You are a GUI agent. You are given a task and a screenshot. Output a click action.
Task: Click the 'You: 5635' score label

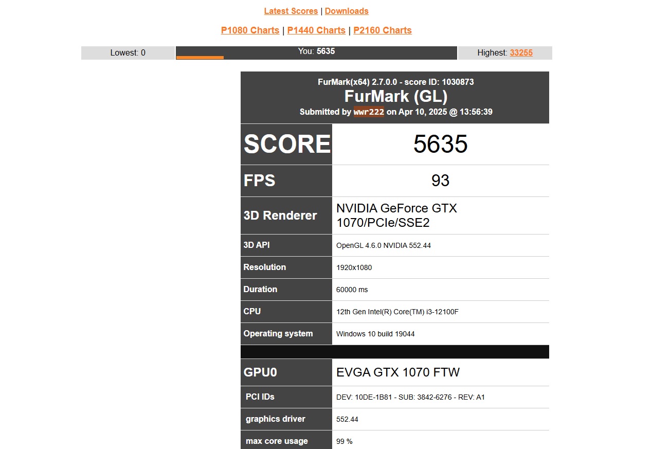(316, 51)
